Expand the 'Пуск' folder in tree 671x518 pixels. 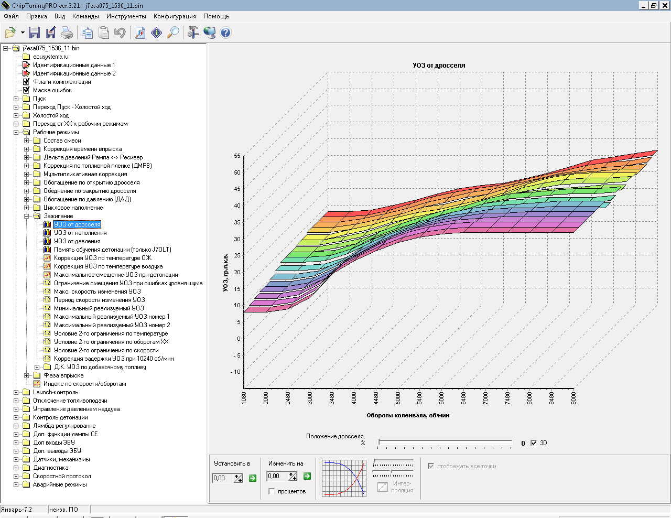click(x=16, y=99)
